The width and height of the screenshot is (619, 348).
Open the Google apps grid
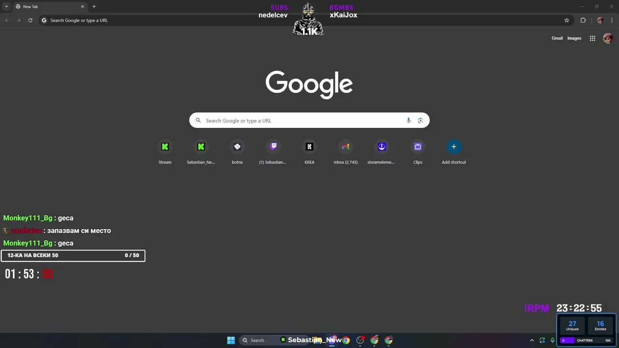592,38
